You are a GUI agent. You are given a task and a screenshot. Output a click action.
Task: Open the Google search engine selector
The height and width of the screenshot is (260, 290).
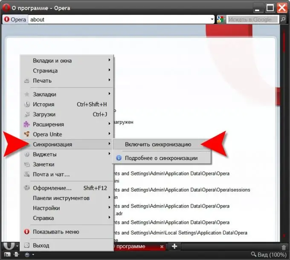pyautogui.click(x=221, y=20)
